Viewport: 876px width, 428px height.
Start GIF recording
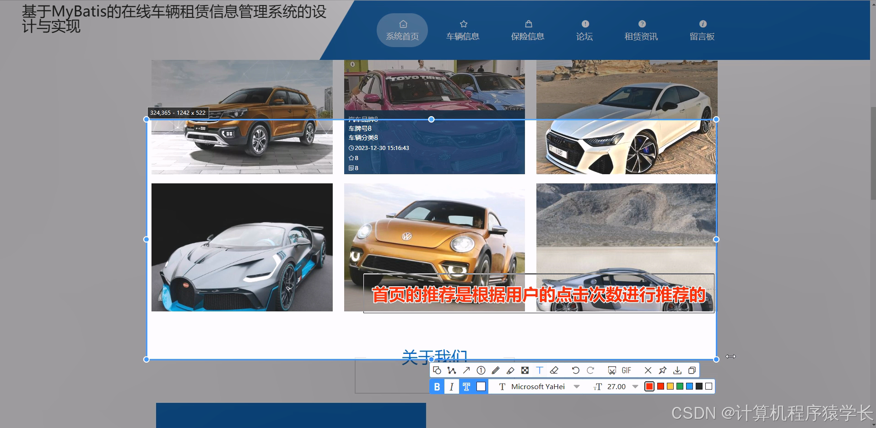point(627,370)
